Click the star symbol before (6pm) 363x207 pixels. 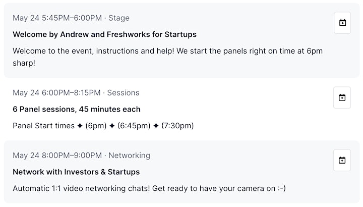click(80, 126)
